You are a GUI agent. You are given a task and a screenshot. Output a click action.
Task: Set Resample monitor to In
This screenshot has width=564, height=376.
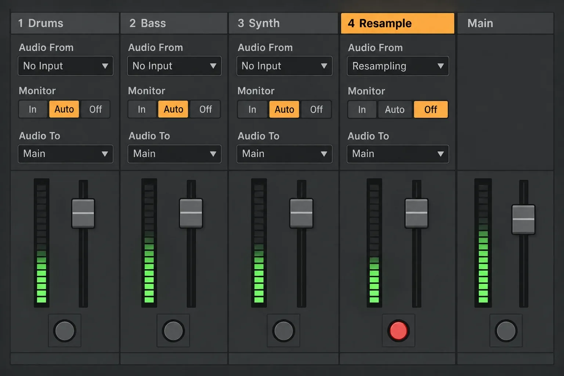coord(362,109)
